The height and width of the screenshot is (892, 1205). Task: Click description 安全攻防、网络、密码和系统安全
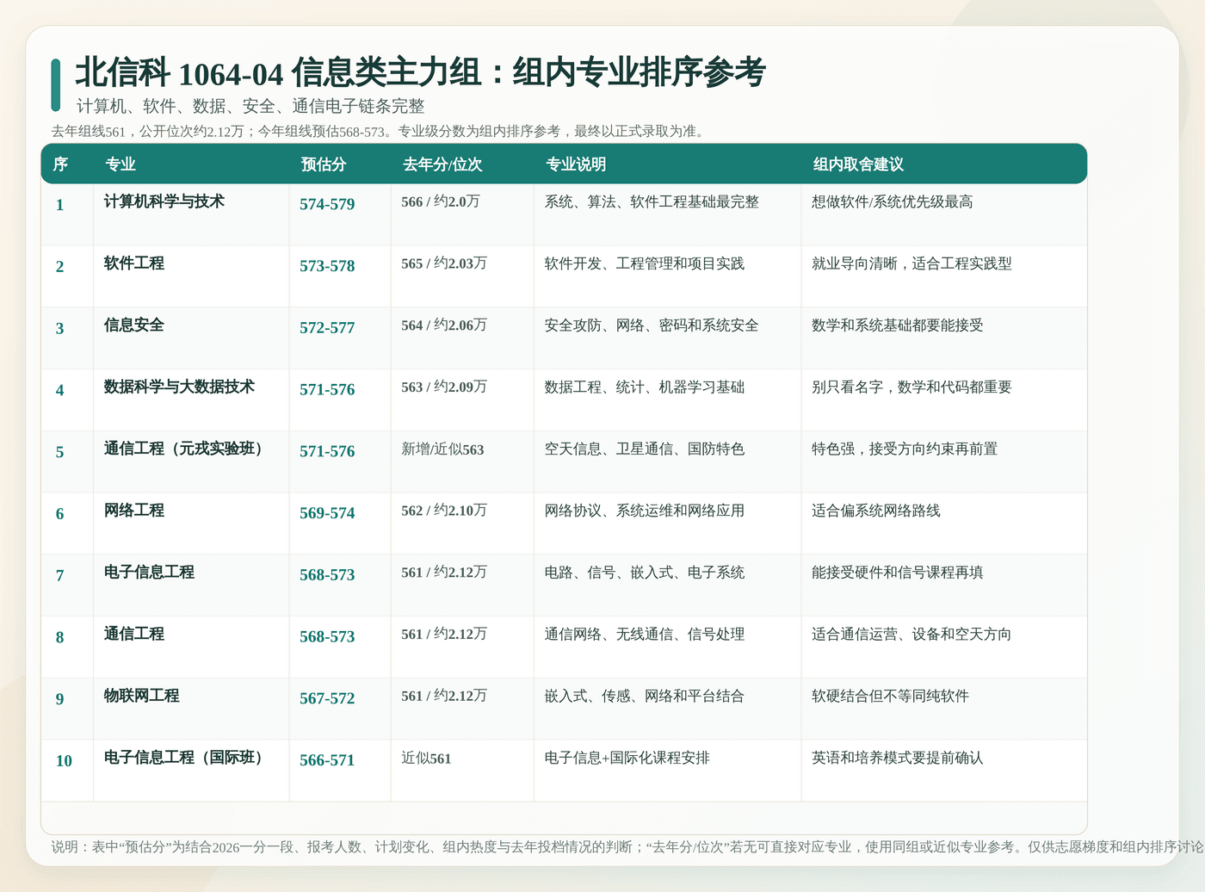click(652, 325)
